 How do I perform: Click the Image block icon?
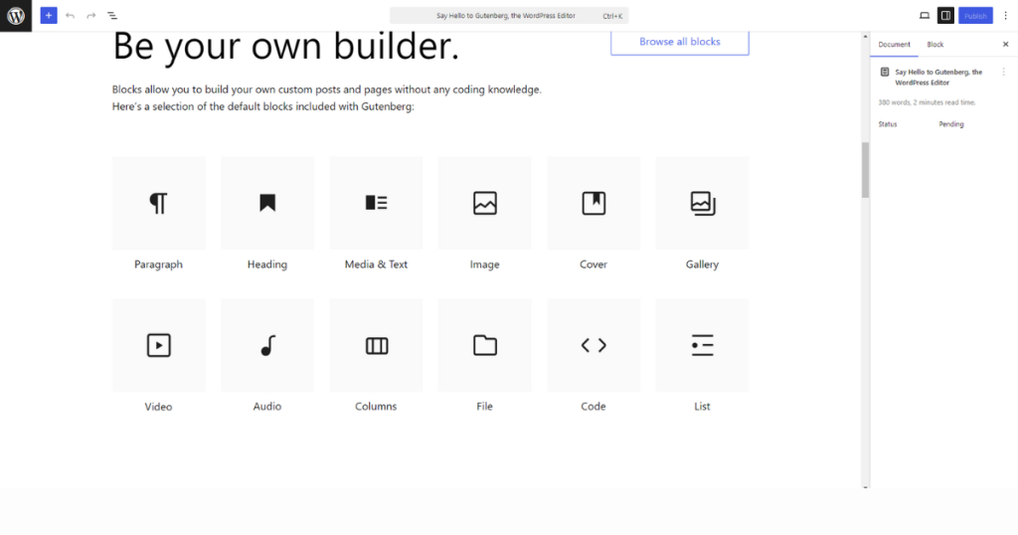pos(485,203)
